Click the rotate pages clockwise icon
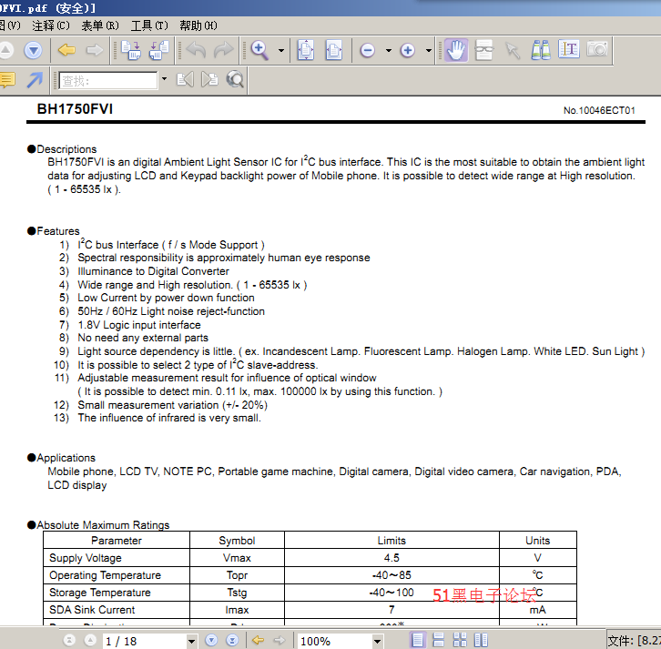 coord(131,50)
